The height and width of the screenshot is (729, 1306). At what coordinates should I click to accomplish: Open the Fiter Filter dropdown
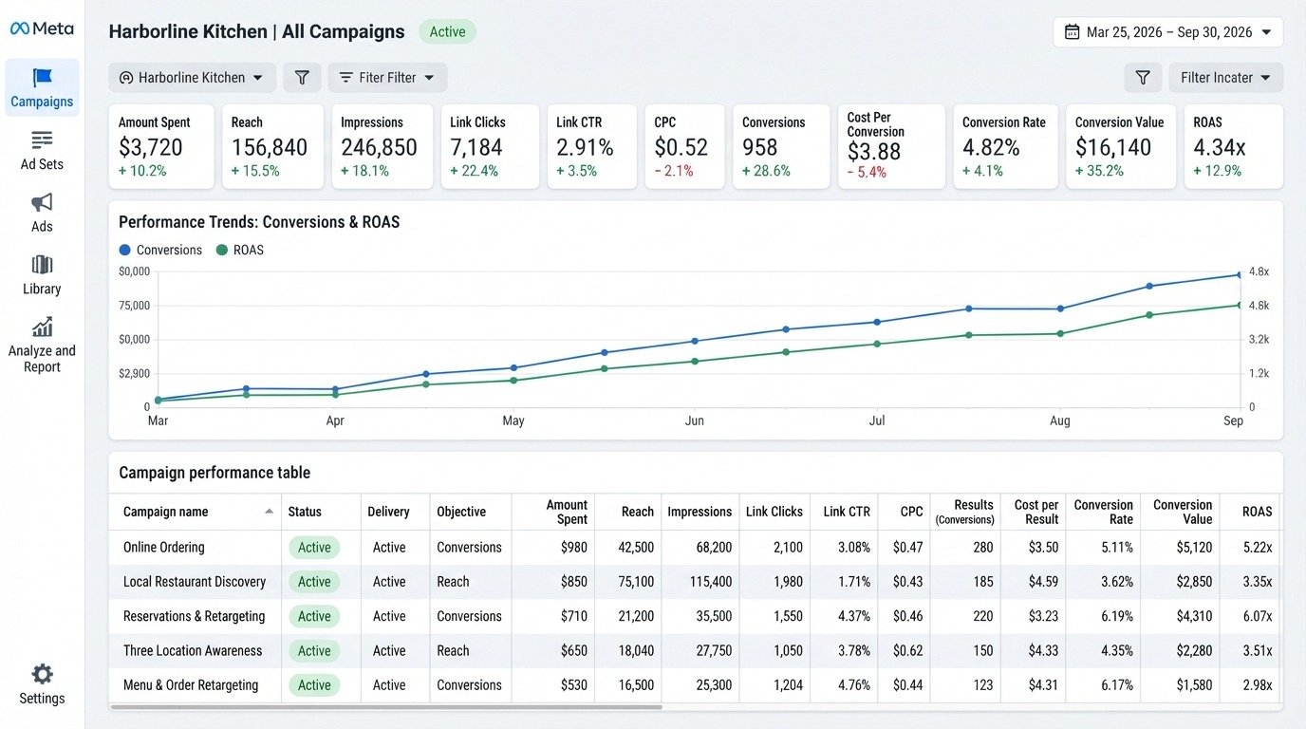387,78
